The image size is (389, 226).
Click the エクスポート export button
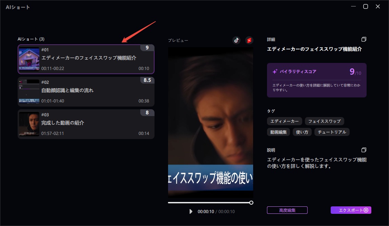click(351, 210)
